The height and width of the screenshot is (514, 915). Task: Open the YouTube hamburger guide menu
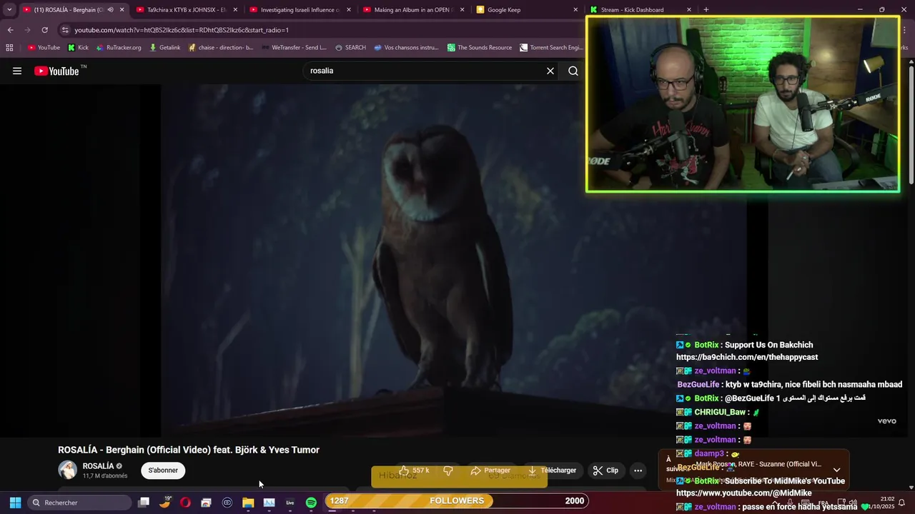[17, 71]
